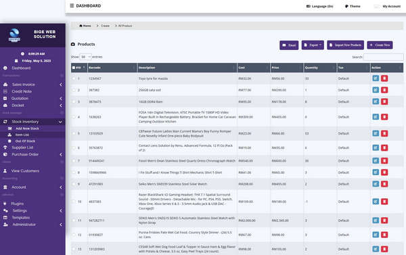
Task: Click the Templates sidebar icon
Action: 5,218
